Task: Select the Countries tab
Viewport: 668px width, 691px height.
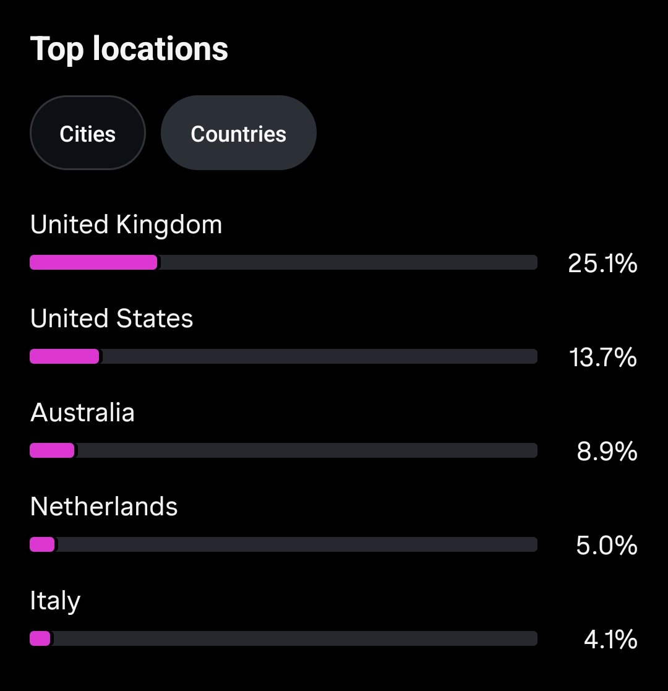Action: [x=238, y=134]
